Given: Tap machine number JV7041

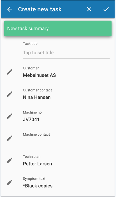Looking at the screenshot, I should 31,119.
